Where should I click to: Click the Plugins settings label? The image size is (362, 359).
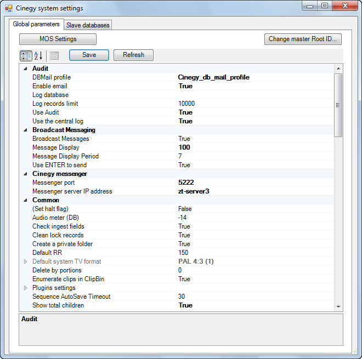(54, 288)
